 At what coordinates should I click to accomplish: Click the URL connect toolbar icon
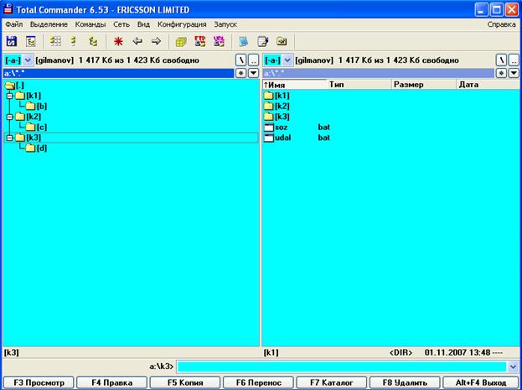219,41
